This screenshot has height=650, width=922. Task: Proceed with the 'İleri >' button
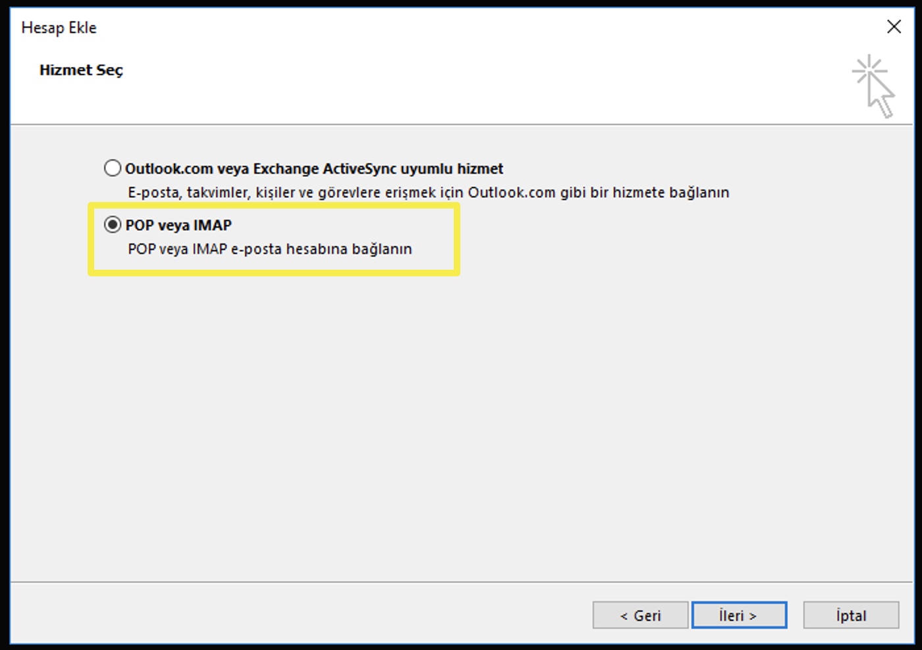click(x=738, y=616)
